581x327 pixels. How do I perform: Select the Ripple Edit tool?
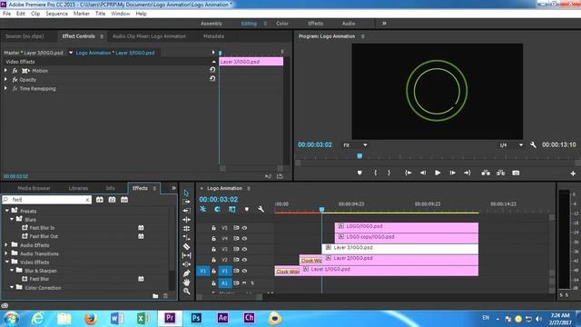(186, 211)
